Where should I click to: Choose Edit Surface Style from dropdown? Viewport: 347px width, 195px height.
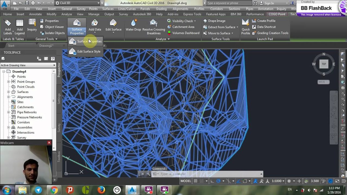(85, 51)
